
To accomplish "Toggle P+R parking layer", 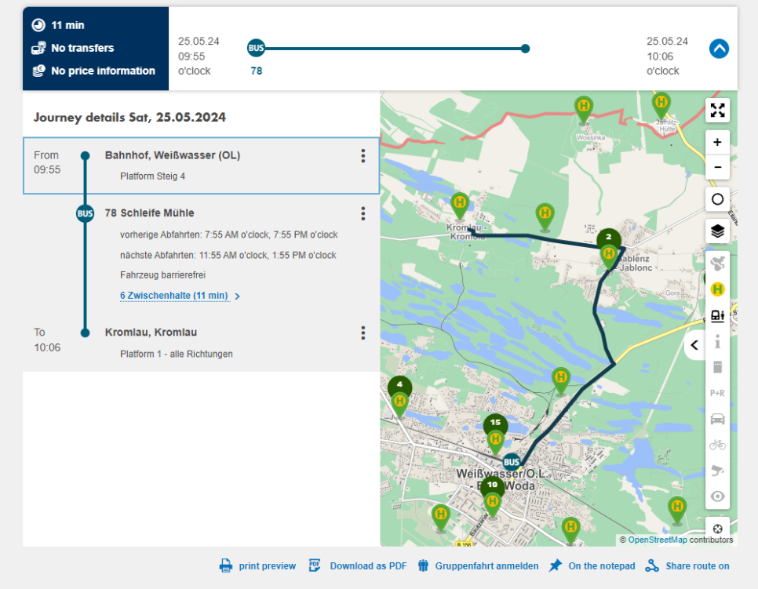I will (717, 393).
